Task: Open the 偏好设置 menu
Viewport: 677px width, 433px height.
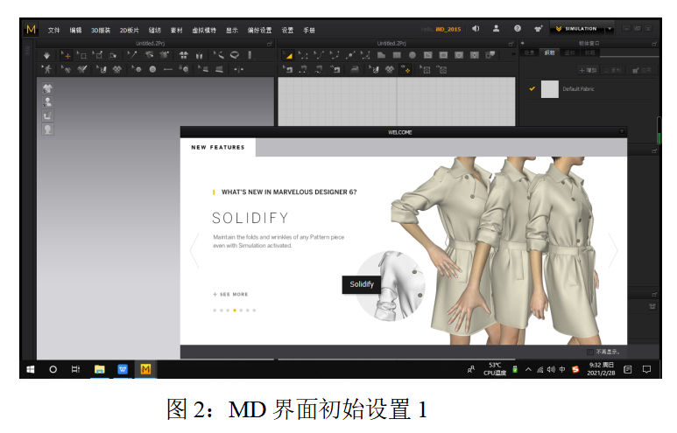Action: pyautogui.click(x=259, y=31)
